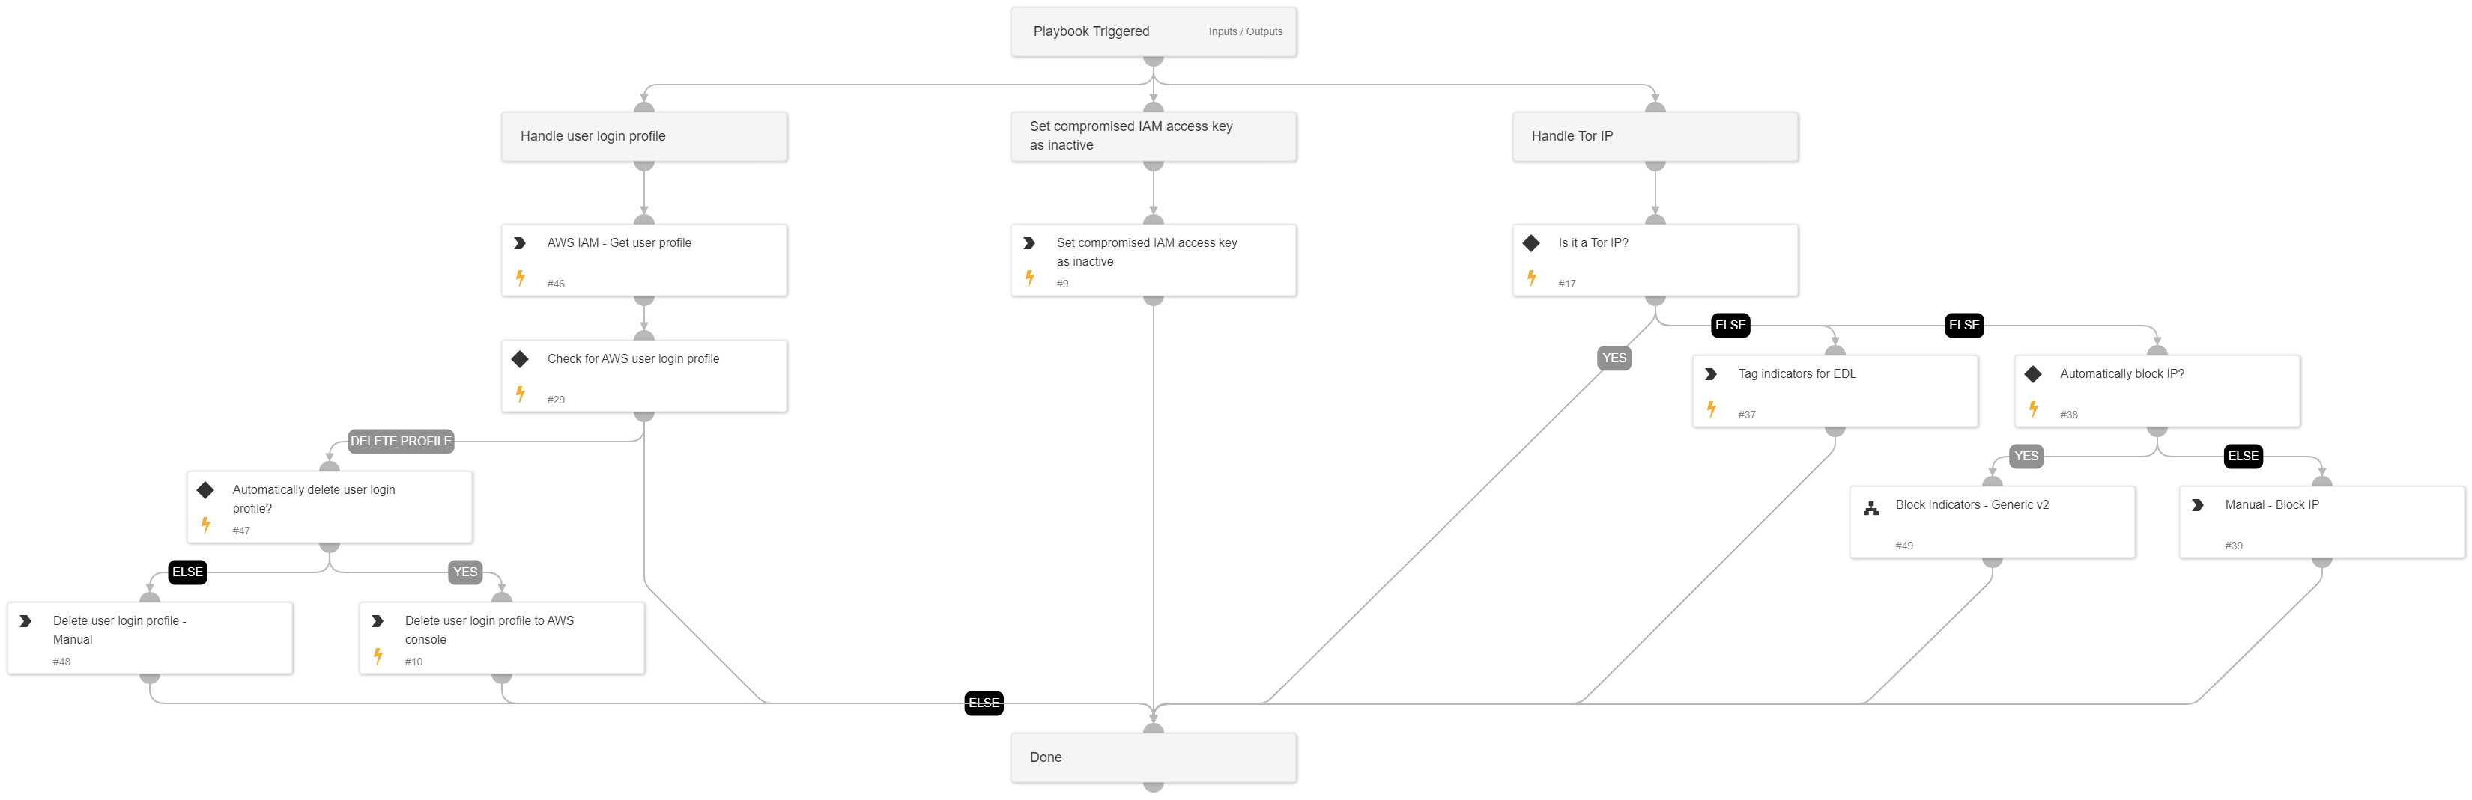Click the ELSE label near the Done node
This screenshot has height=800, width=2472.
[x=983, y=703]
